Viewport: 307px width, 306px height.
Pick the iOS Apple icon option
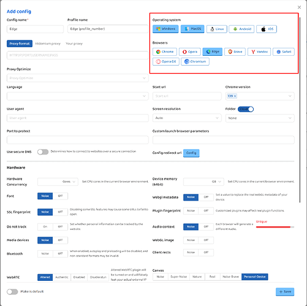(x=267, y=29)
